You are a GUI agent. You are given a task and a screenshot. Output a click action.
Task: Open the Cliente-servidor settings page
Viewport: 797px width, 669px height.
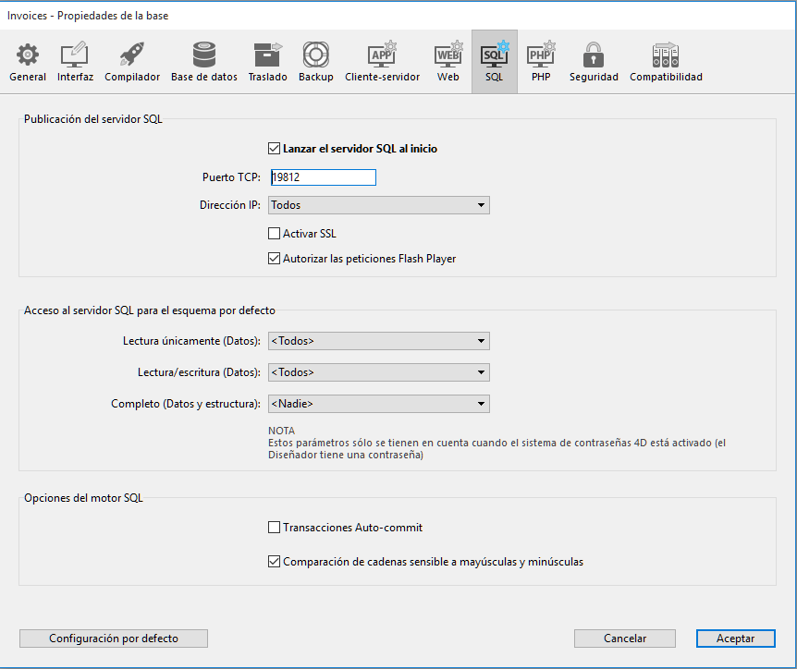[382, 55]
